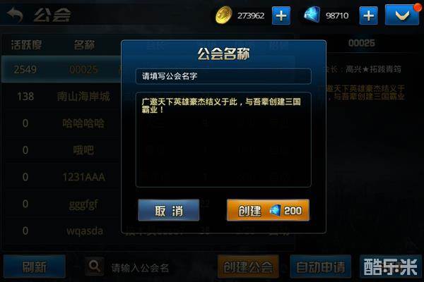Image resolution: width=424 pixels, height=282 pixels.
Task: Select the 哈哈哈哈 guild row
Action: [x=61, y=123]
